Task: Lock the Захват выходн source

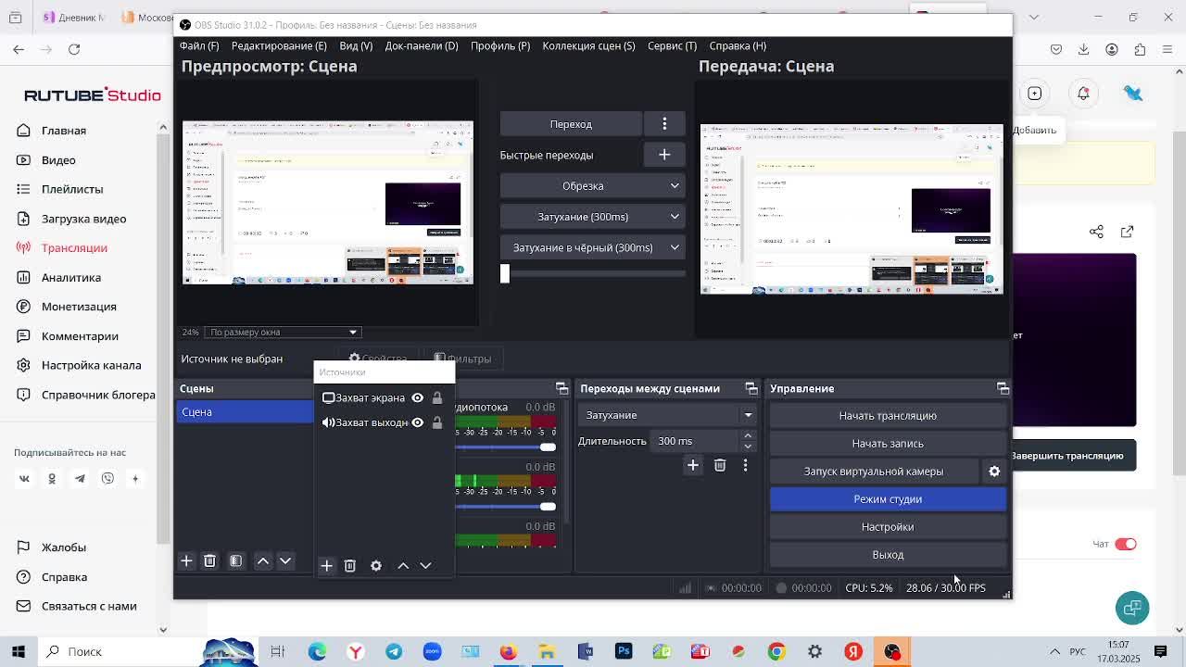Action: [437, 422]
